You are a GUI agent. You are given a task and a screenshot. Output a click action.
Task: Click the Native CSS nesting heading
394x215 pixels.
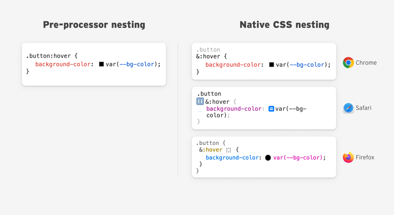click(x=285, y=24)
